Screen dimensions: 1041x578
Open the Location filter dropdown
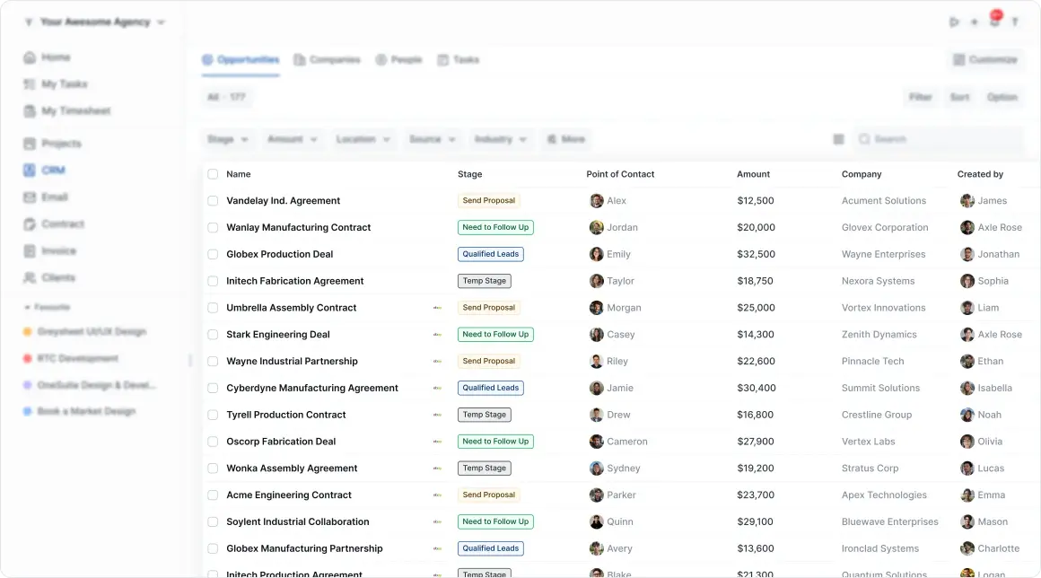click(x=363, y=139)
